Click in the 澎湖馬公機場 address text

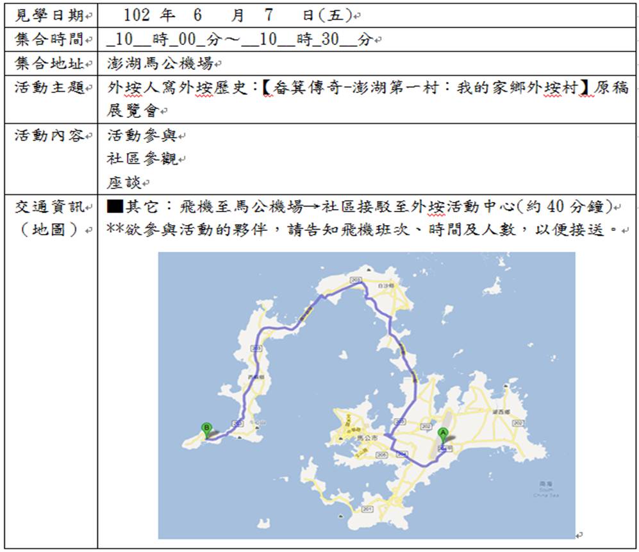[160, 64]
